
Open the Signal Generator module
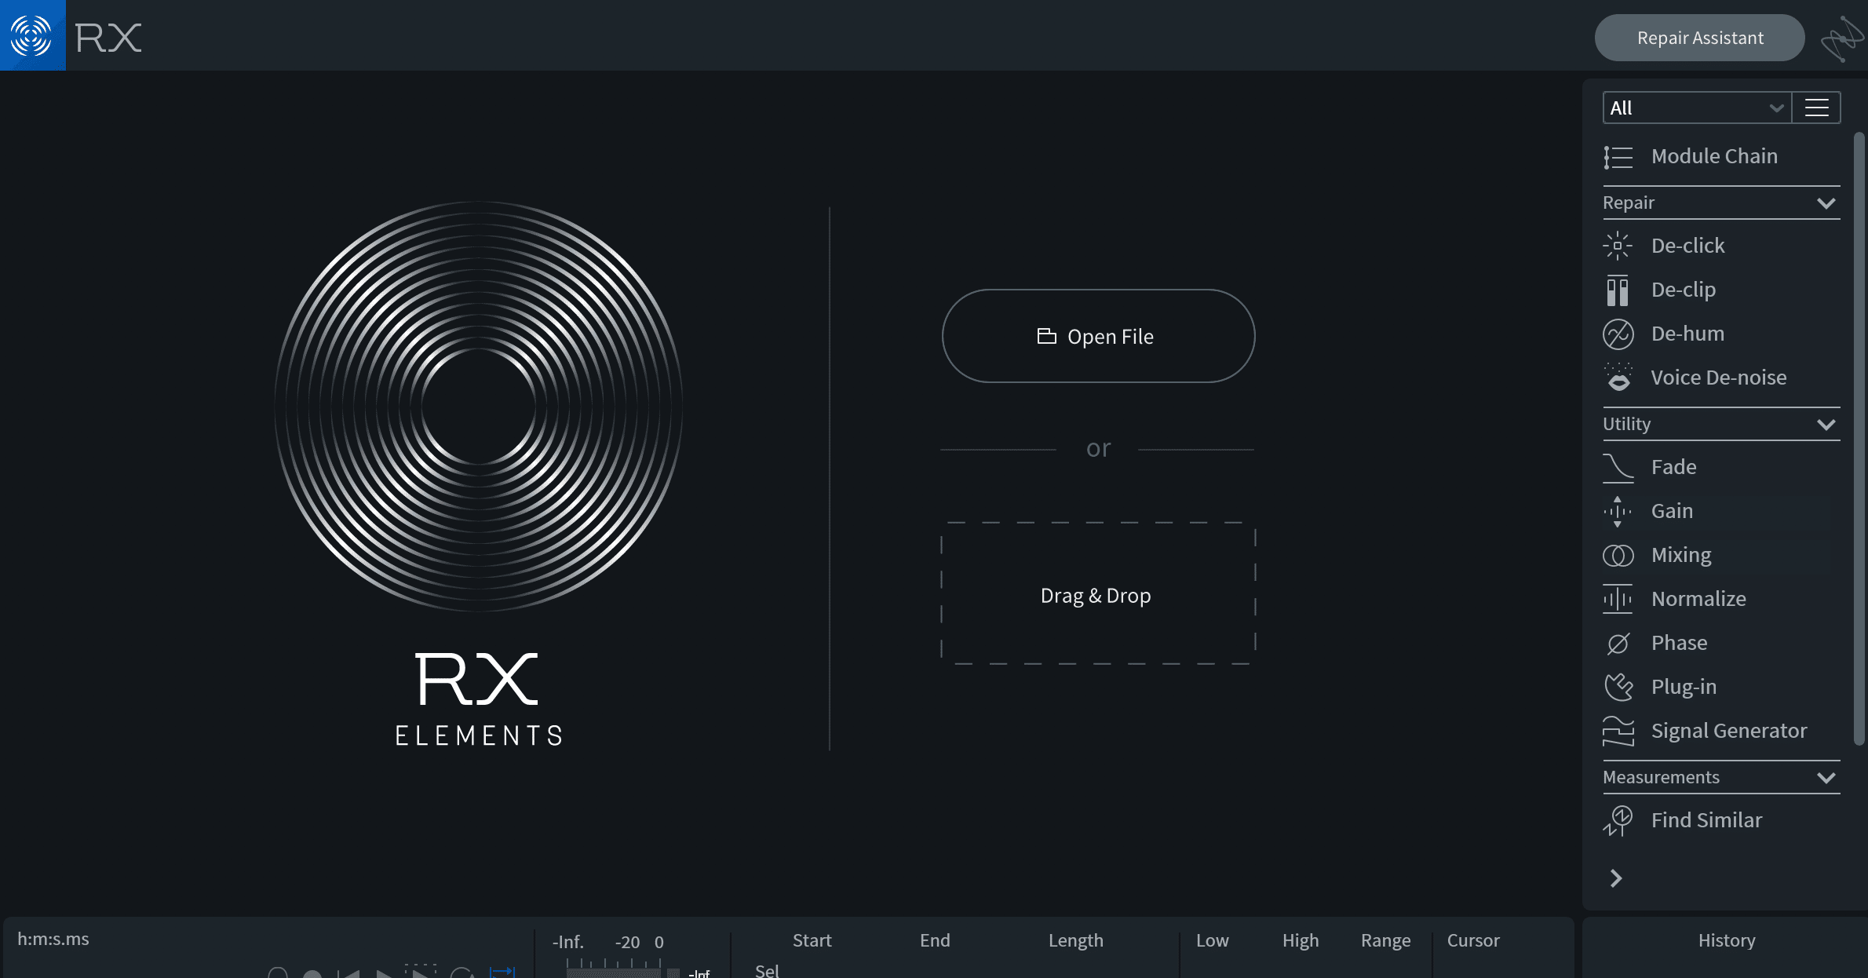[x=1728, y=731]
